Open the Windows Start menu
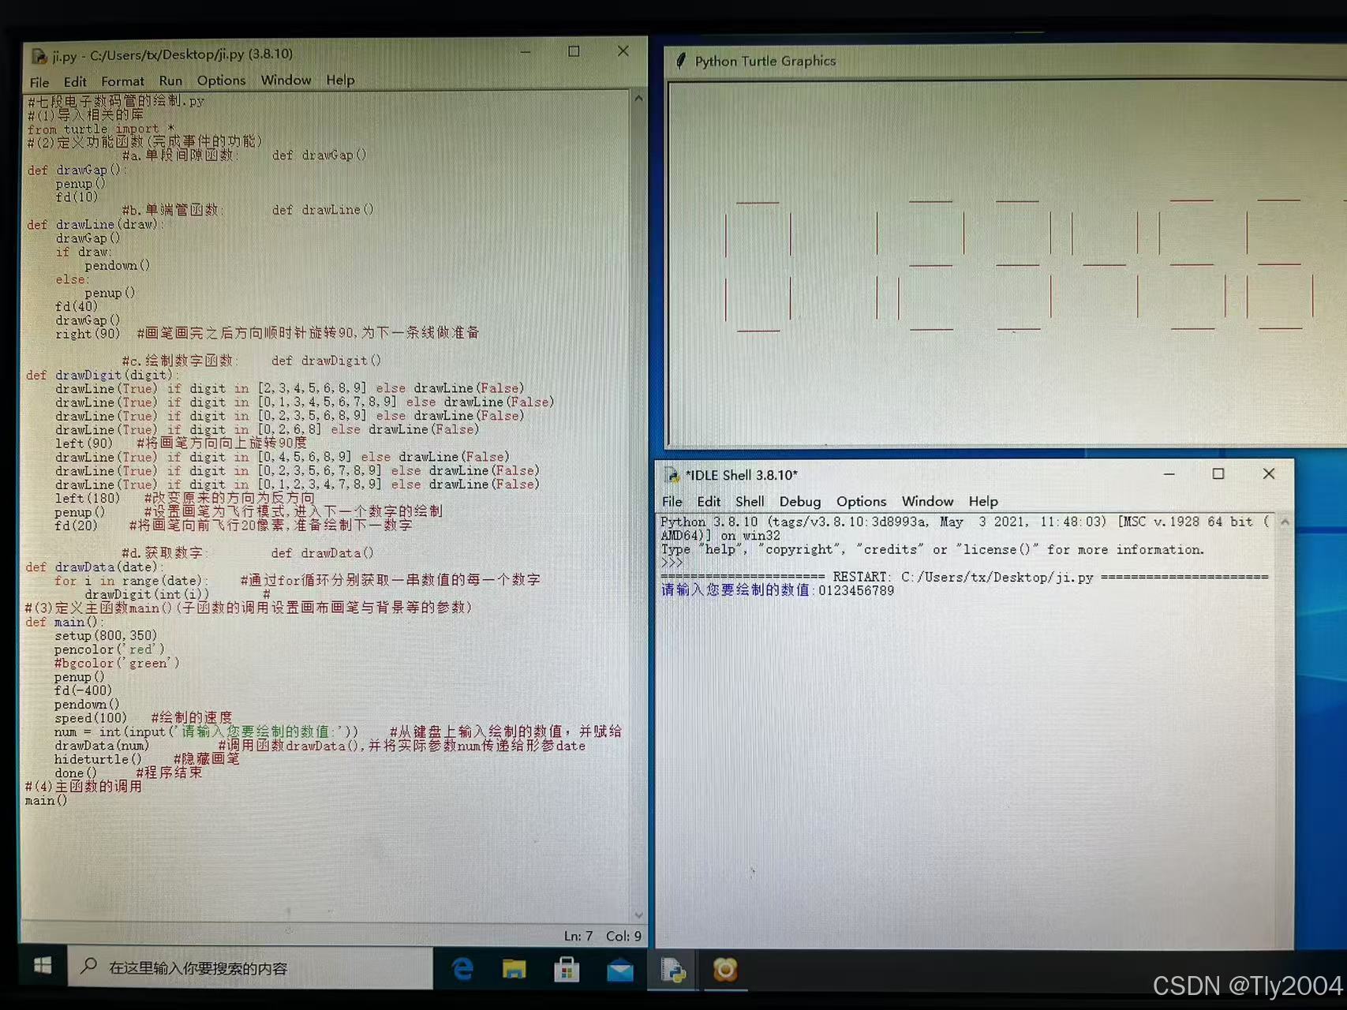 point(43,967)
